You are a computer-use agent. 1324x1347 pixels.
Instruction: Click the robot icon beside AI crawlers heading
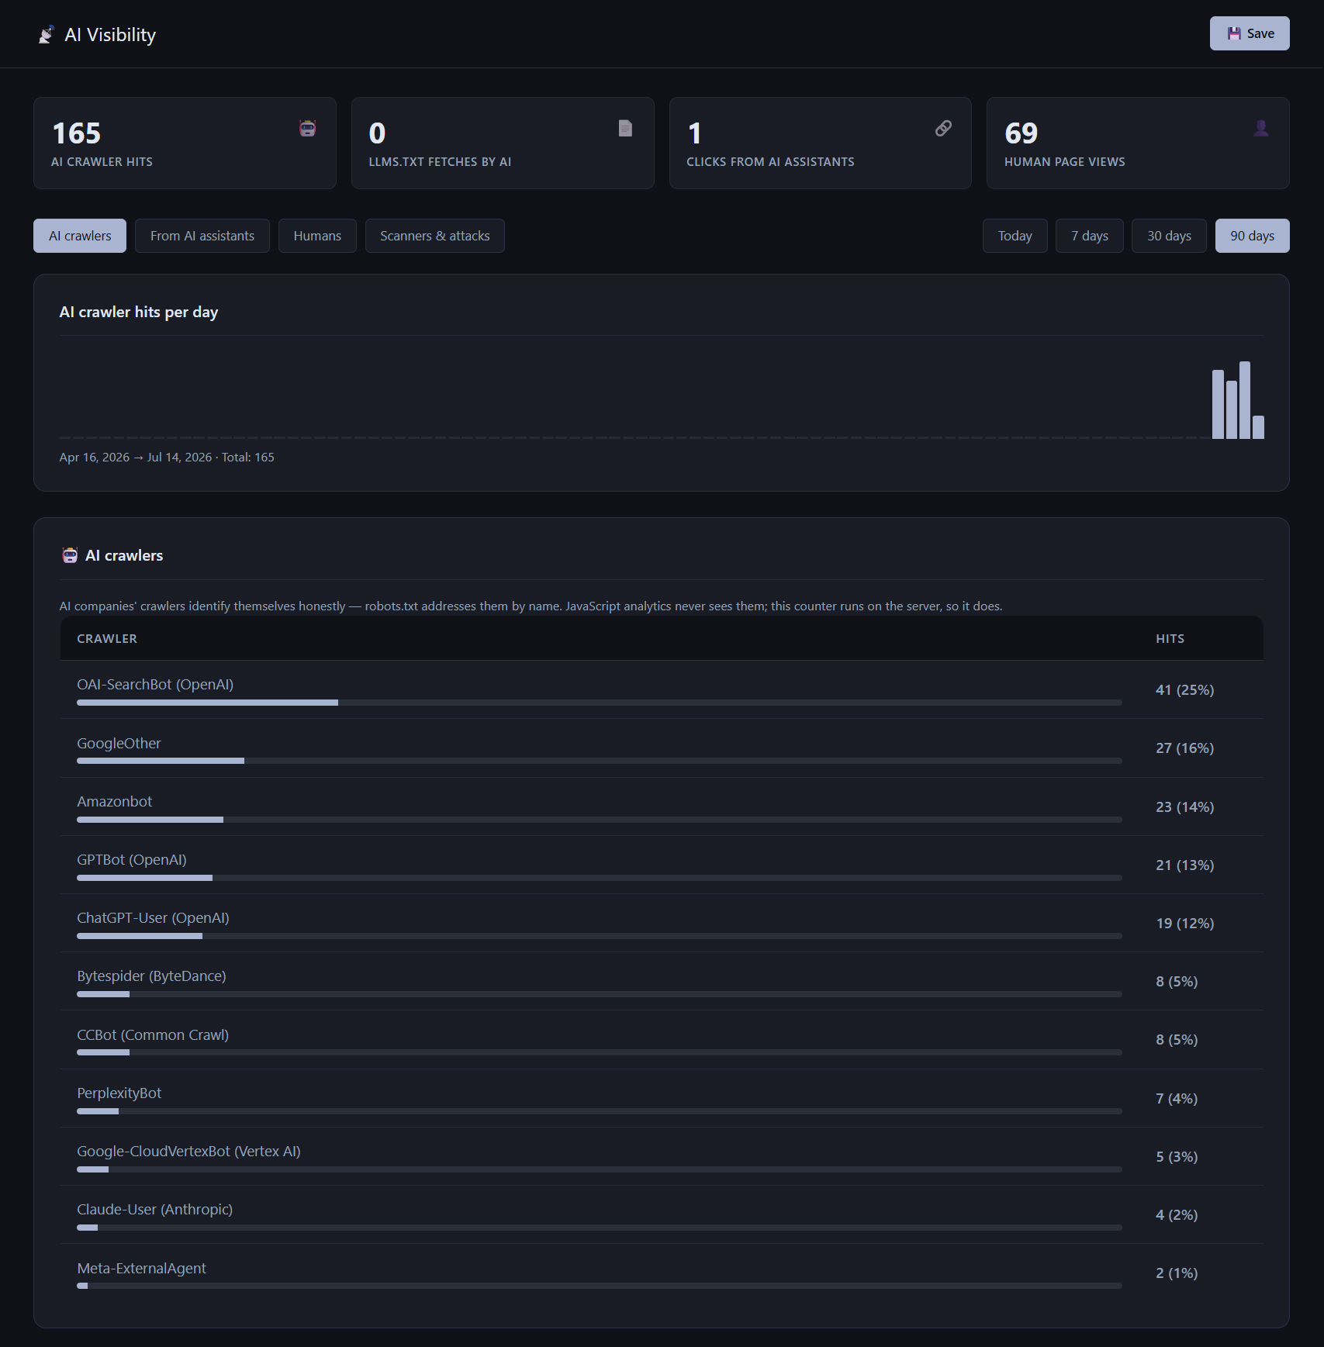(70, 555)
